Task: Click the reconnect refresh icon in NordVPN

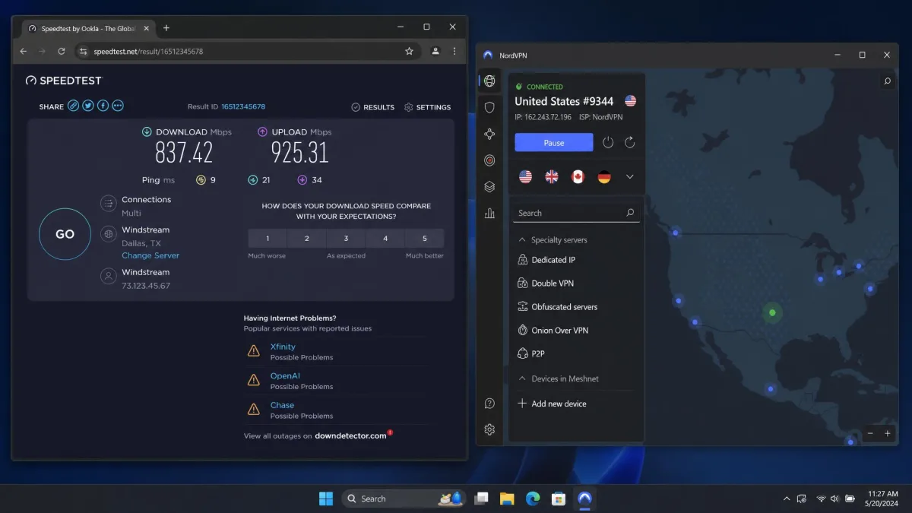Action: (630, 143)
